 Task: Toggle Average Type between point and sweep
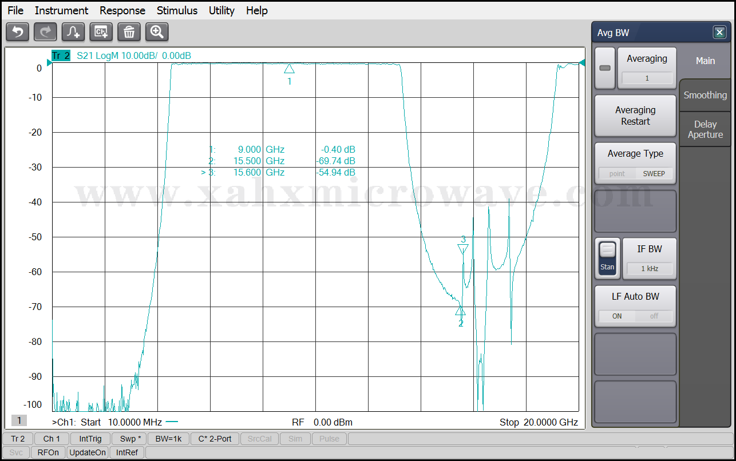coord(635,173)
